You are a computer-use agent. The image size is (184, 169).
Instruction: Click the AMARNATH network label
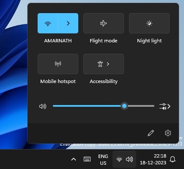pyautogui.click(x=58, y=41)
